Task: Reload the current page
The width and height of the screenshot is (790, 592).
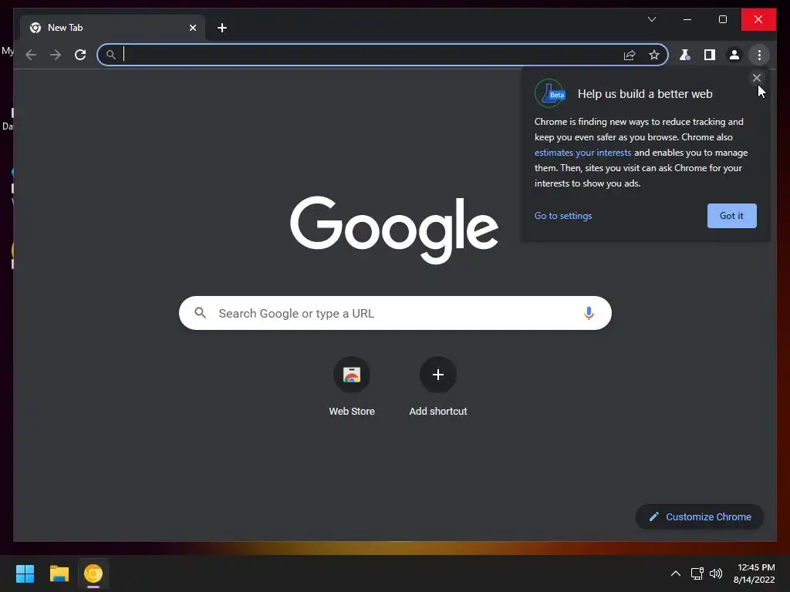Action: tap(80, 55)
